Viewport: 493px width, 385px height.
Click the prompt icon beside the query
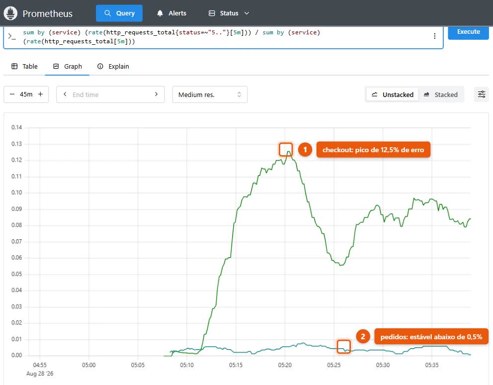12,36
